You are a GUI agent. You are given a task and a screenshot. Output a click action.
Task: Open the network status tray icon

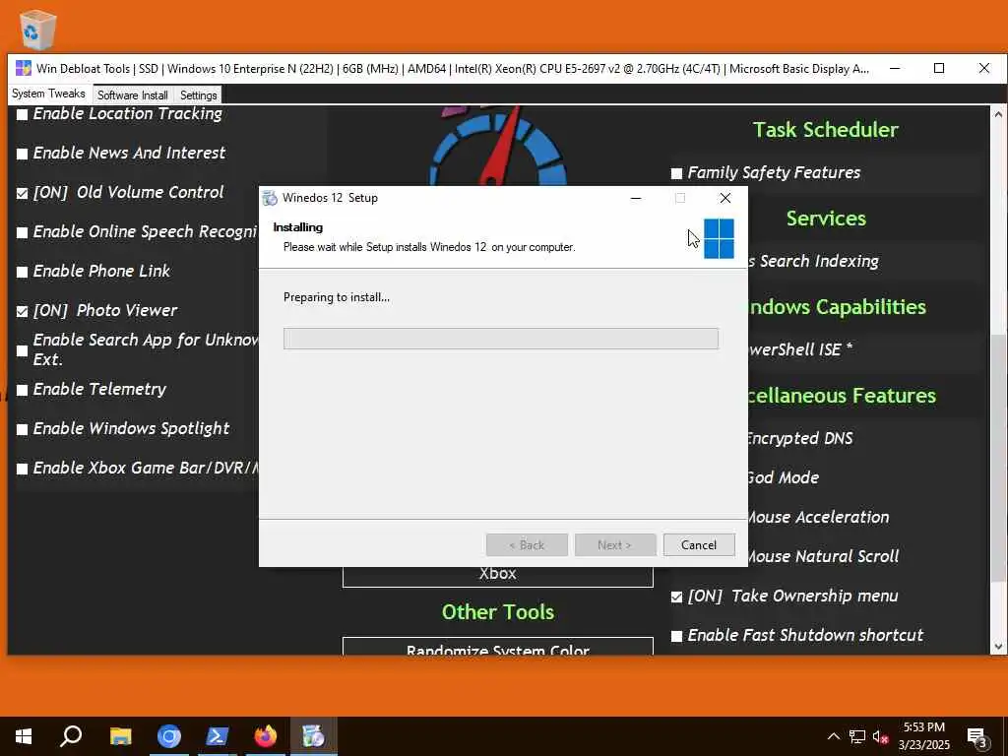pos(857,736)
